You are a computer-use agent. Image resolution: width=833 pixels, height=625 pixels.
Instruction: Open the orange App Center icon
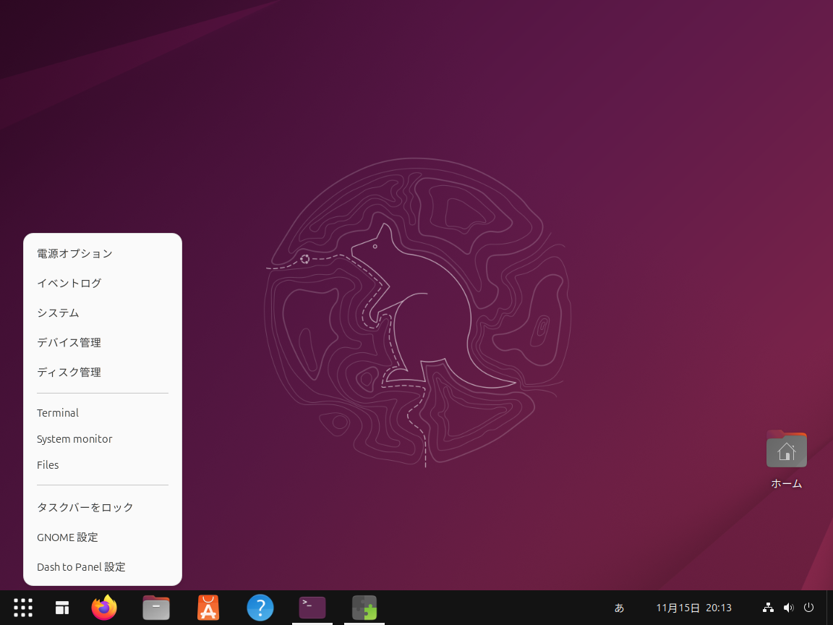(208, 608)
